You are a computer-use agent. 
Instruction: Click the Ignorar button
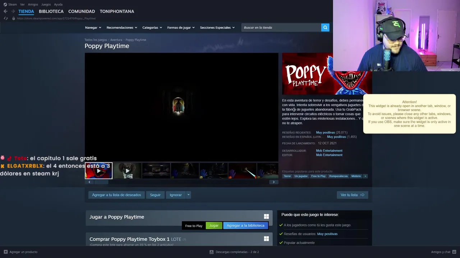point(176,195)
